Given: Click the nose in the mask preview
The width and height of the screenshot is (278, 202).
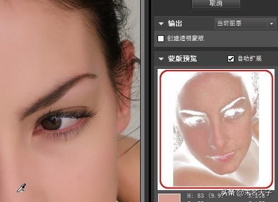Looking at the screenshot, I should (216, 138).
